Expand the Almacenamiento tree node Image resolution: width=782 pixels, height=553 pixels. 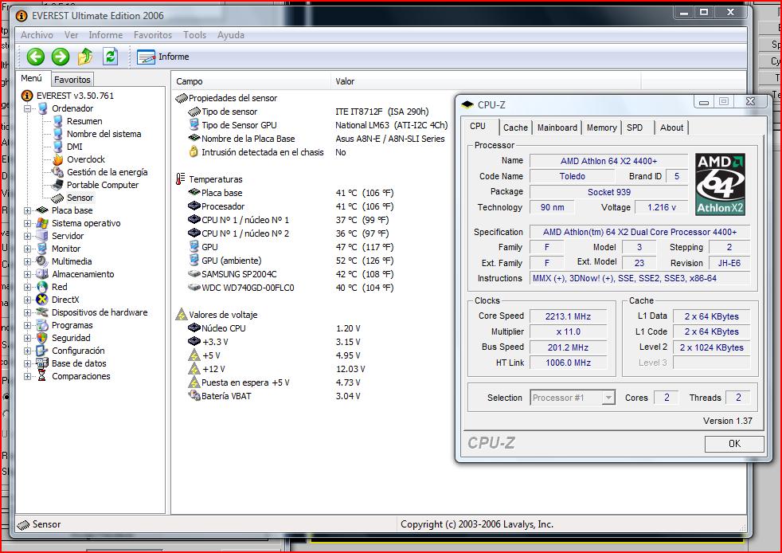(27, 274)
